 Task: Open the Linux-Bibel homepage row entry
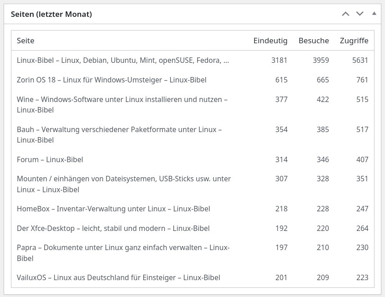(123, 60)
